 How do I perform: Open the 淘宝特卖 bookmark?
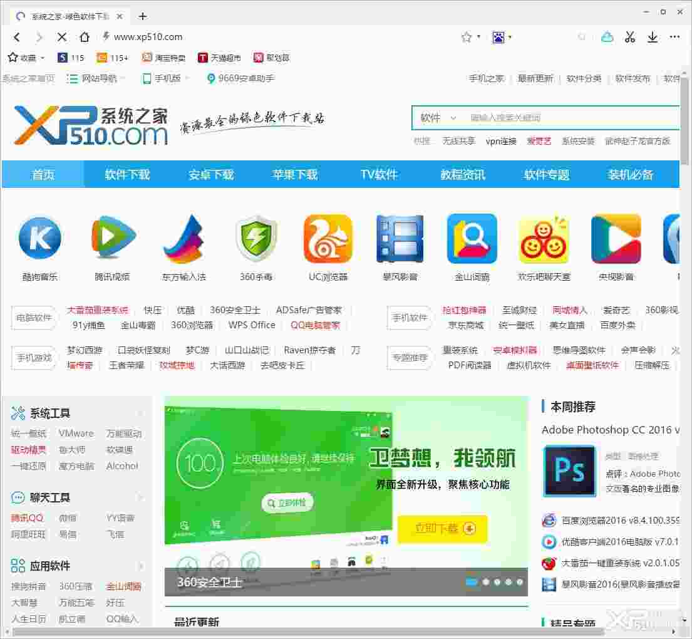(x=163, y=58)
